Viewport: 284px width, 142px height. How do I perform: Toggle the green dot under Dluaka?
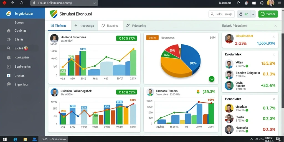(x=247, y=120)
